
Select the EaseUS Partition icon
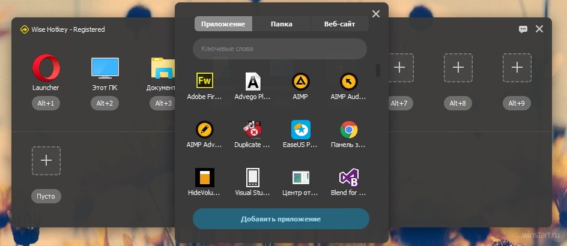coord(301,130)
